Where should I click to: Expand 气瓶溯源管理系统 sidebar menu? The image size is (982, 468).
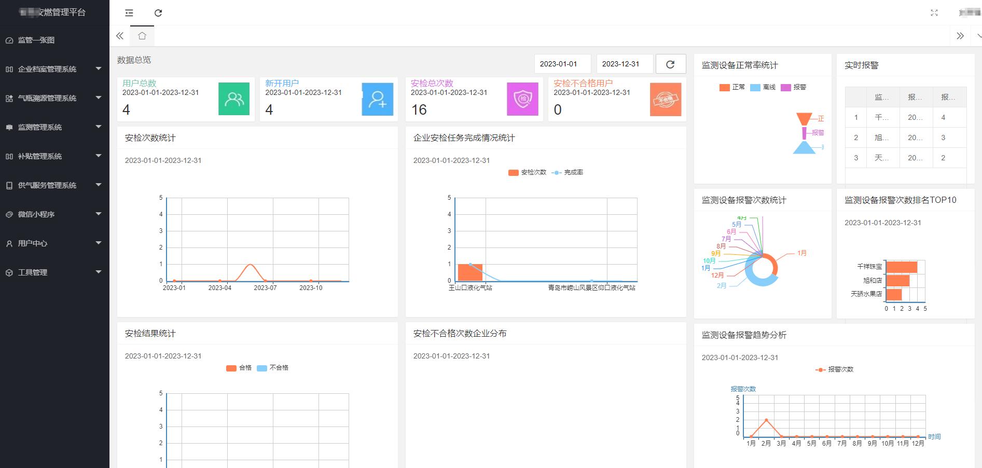tap(52, 98)
